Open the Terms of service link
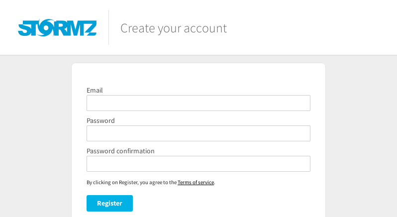The height and width of the screenshot is (217, 397). (x=196, y=182)
